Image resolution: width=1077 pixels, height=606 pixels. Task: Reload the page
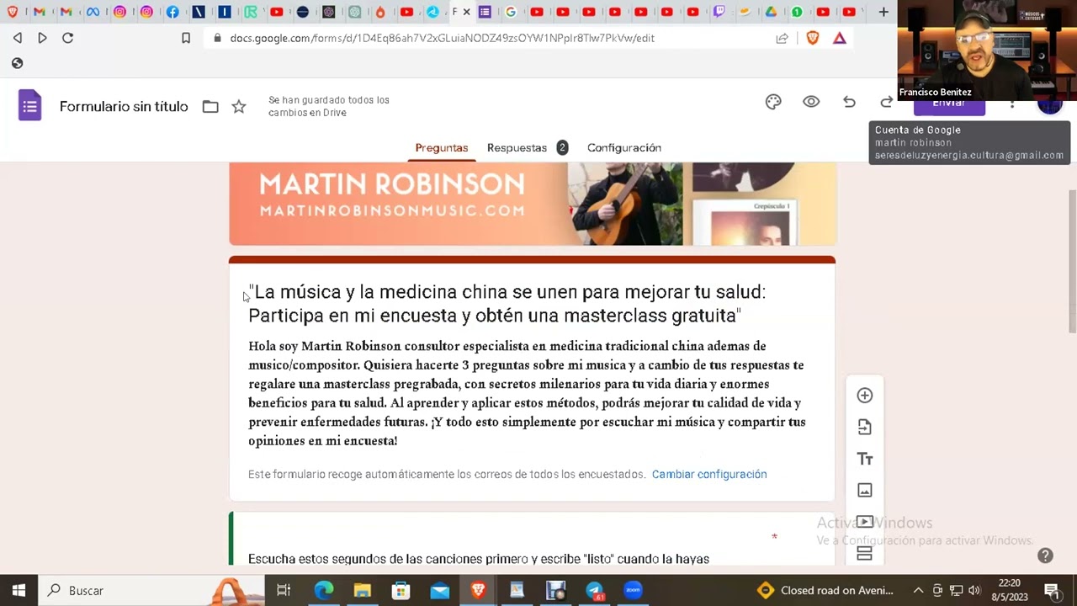pos(68,38)
